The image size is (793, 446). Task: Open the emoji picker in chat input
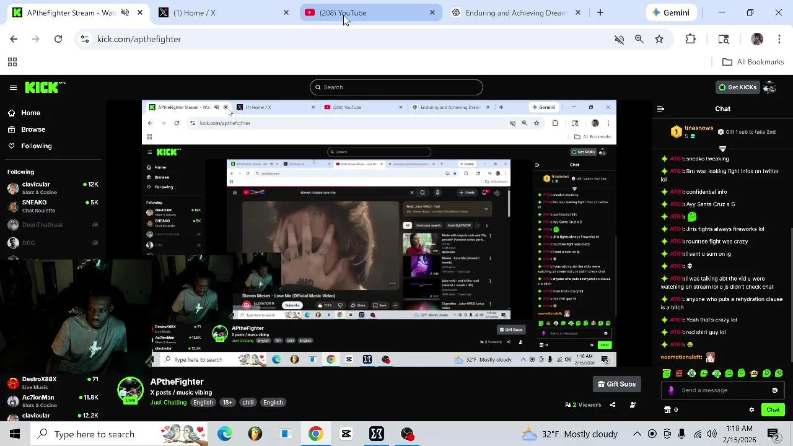point(774,390)
